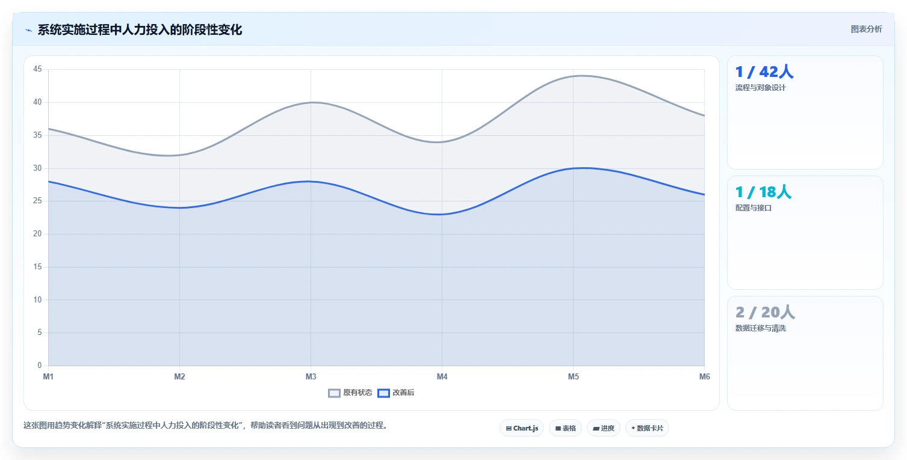Click the M1 x-axis label
907x460 pixels.
(48, 377)
